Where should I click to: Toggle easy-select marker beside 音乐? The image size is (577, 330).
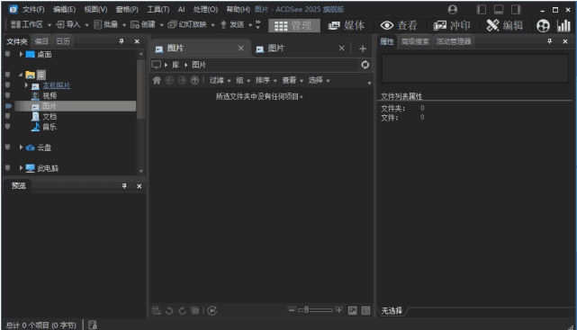pyautogui.click(x=7, y=127)
